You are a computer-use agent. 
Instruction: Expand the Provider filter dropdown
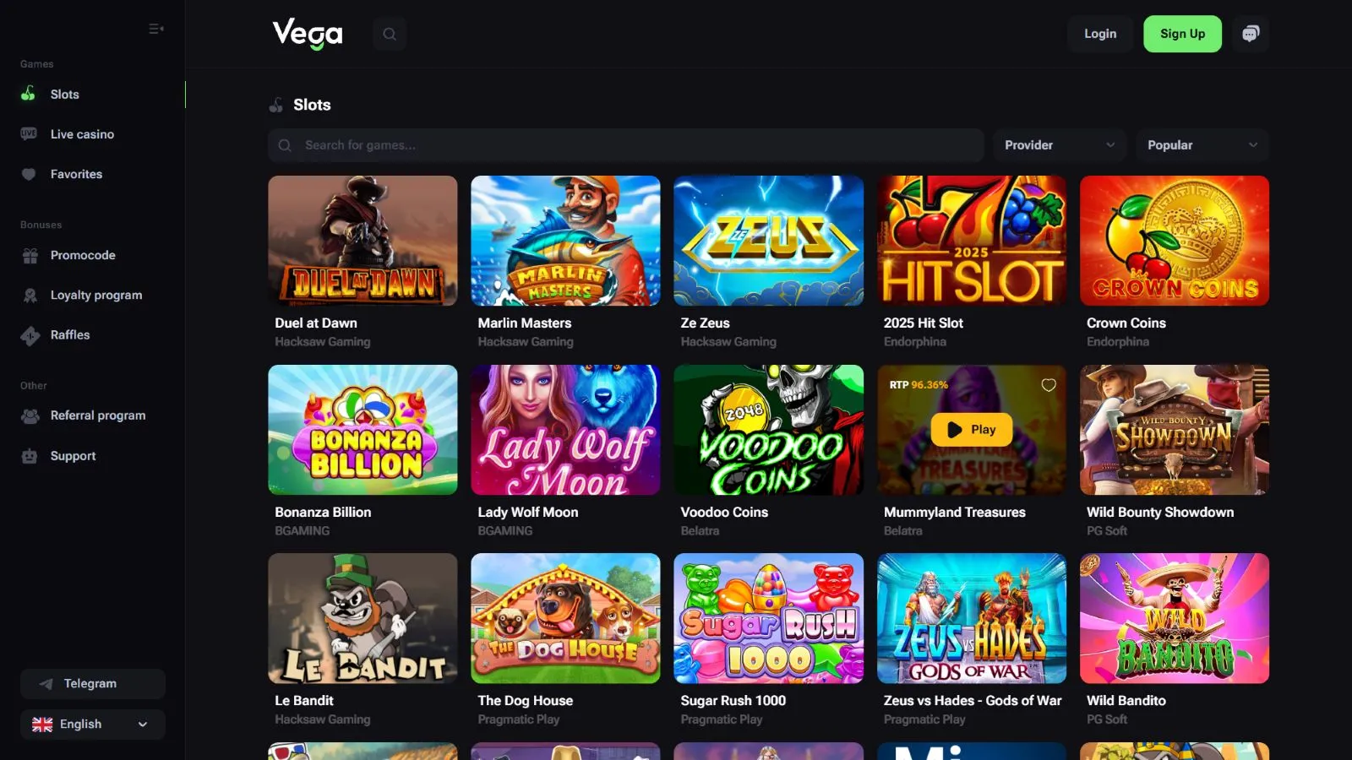click(1060, 145)
